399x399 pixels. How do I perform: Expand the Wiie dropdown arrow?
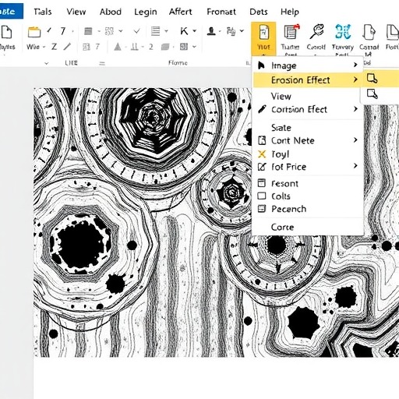44,47
